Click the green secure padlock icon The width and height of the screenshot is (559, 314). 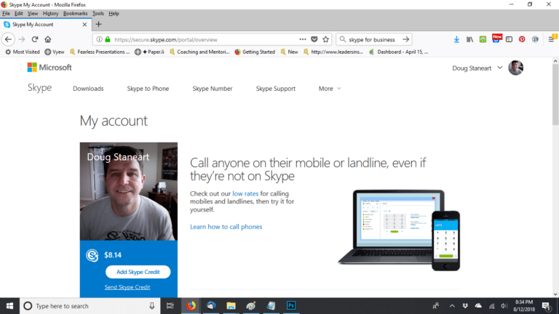coord(108,39)
